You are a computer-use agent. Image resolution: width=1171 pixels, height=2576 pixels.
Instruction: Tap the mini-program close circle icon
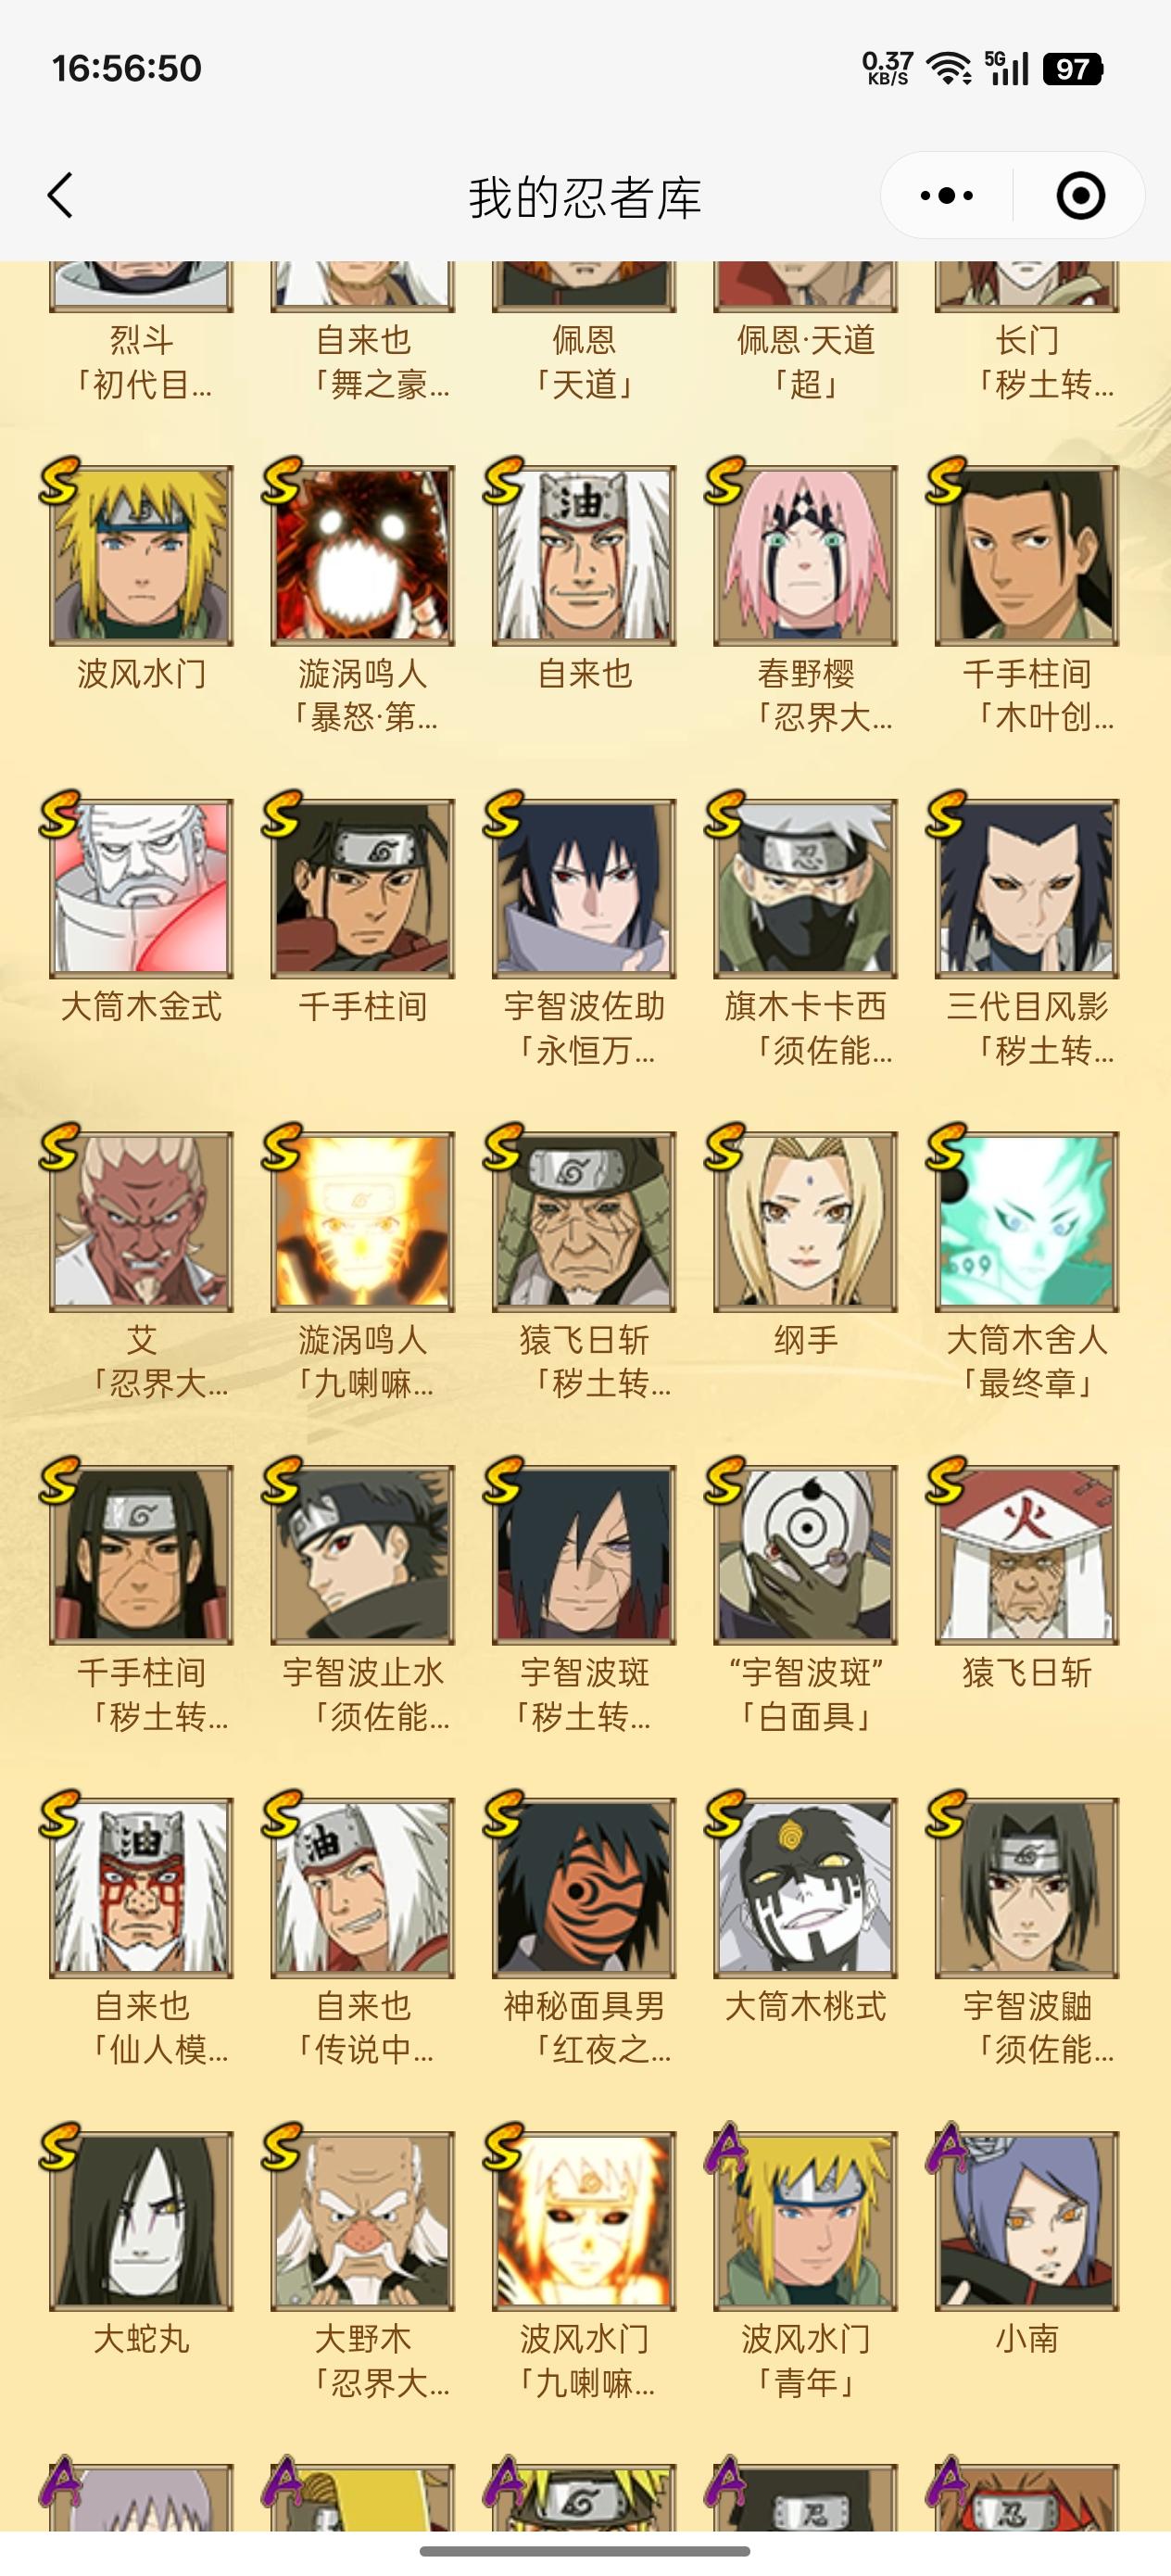click(x=1080, y=195)
